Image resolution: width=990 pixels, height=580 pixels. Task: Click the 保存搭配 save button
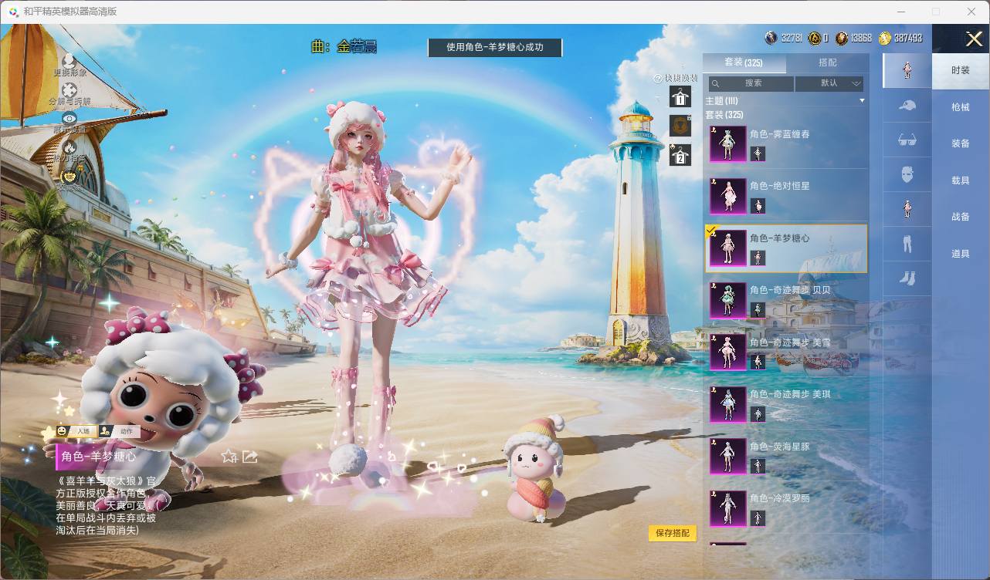[673, 533]
